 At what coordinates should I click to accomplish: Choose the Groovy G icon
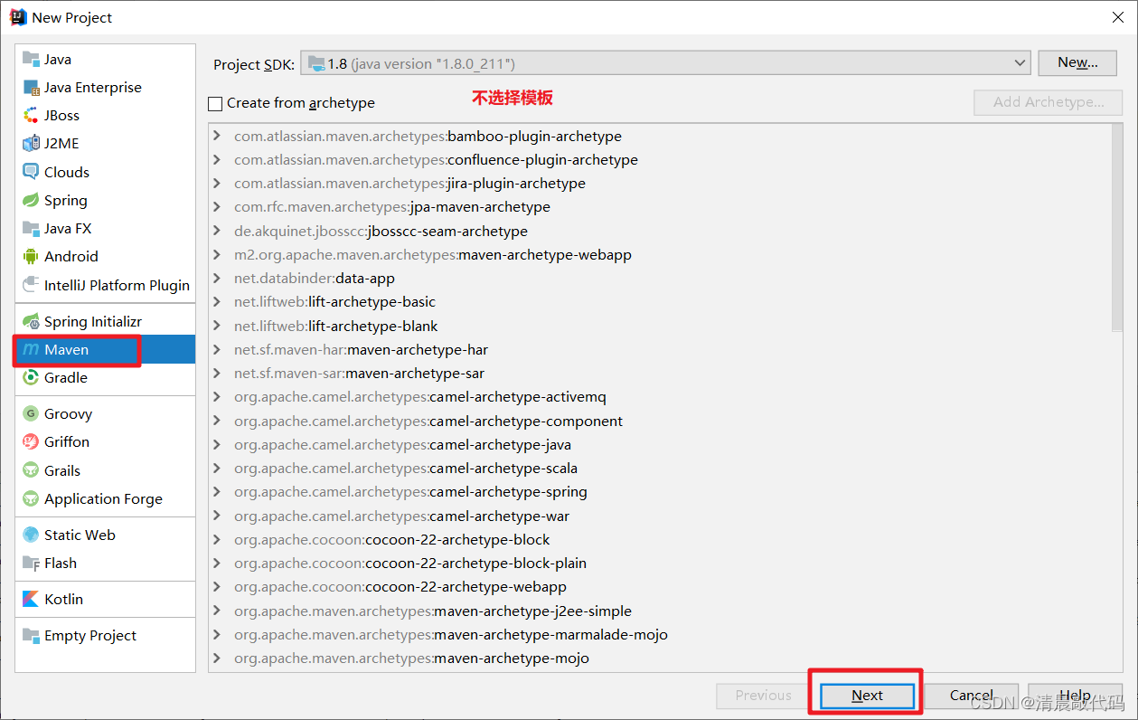coord(31,414)
